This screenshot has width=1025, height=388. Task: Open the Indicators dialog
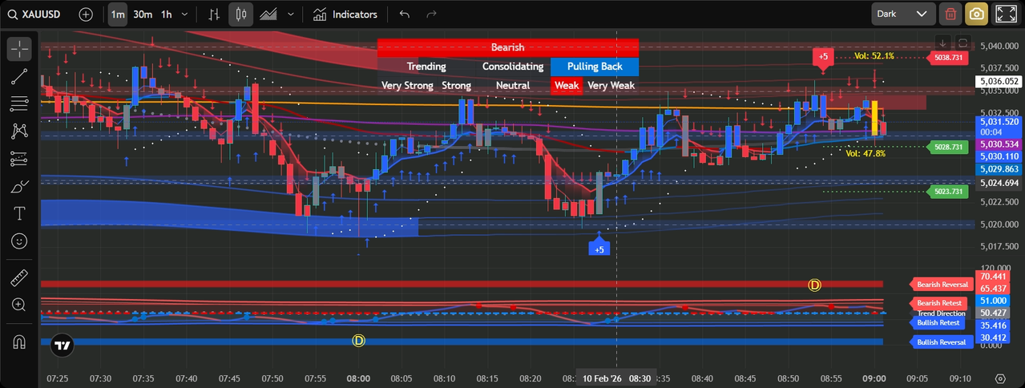(345, 14)
